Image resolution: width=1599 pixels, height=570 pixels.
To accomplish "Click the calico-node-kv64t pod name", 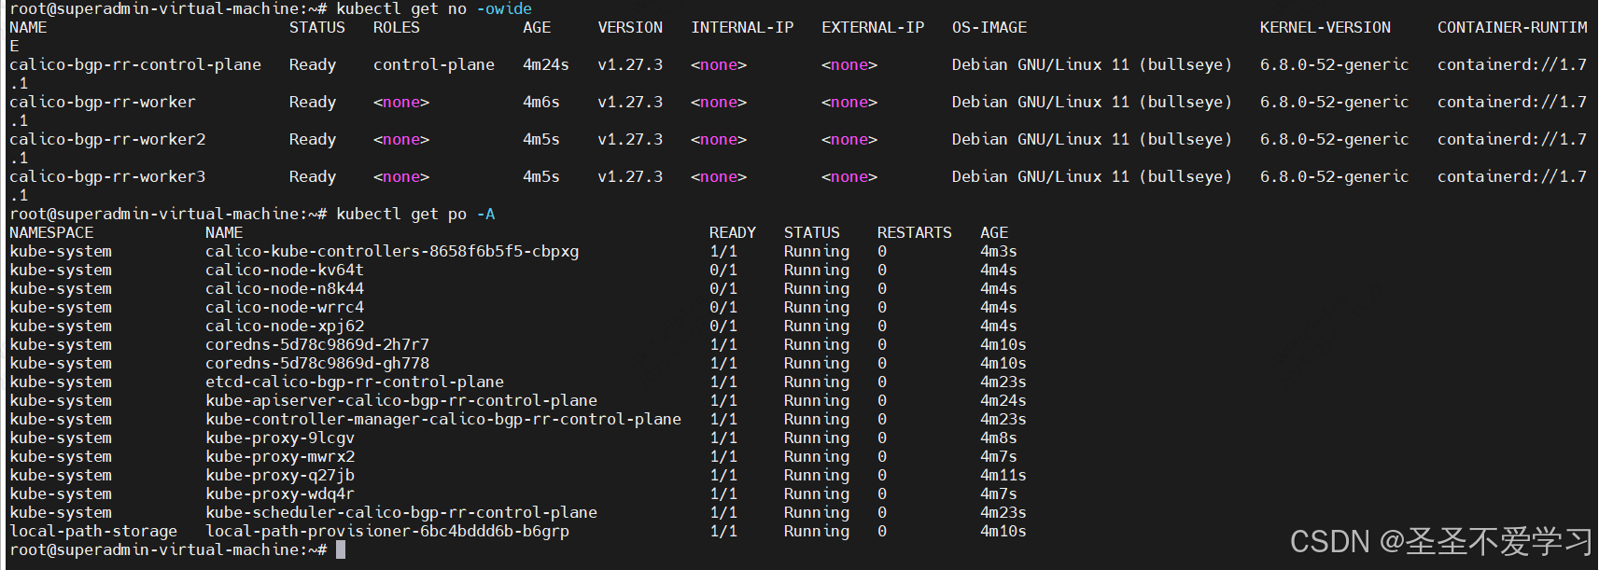I will point(284,270).
